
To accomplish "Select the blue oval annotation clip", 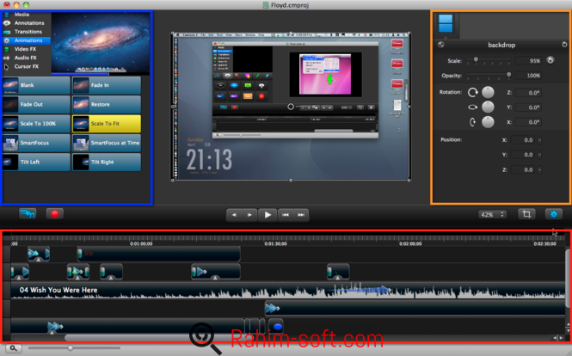I will (276, 326).
